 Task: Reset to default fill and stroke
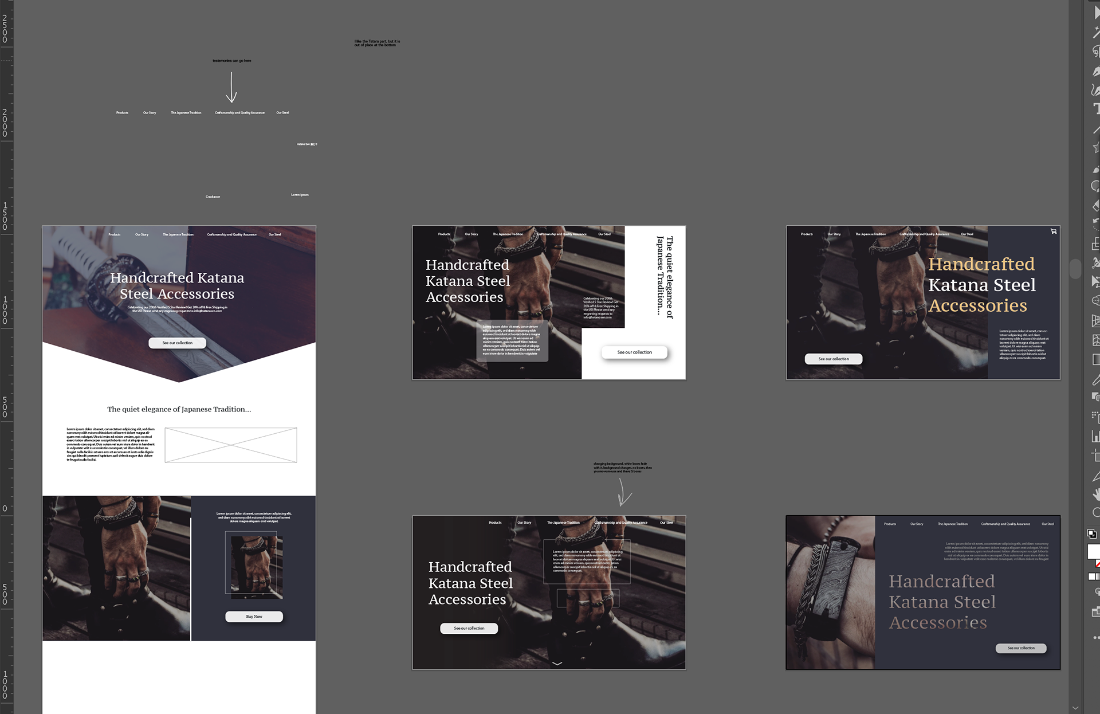1092,534
